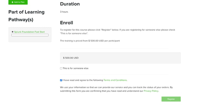Click the Add to Plan button
The image size is (213, 105).
[18, 2]
